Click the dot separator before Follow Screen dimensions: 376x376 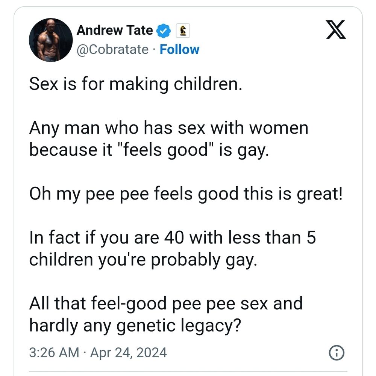tap(154, 50)
